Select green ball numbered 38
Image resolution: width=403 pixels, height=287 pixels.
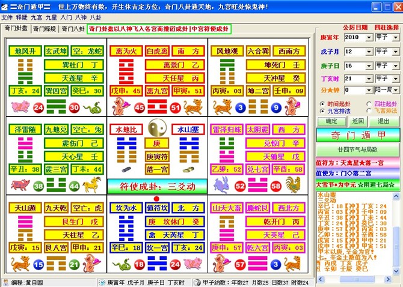pyautogui.click(x=38, y=186)
